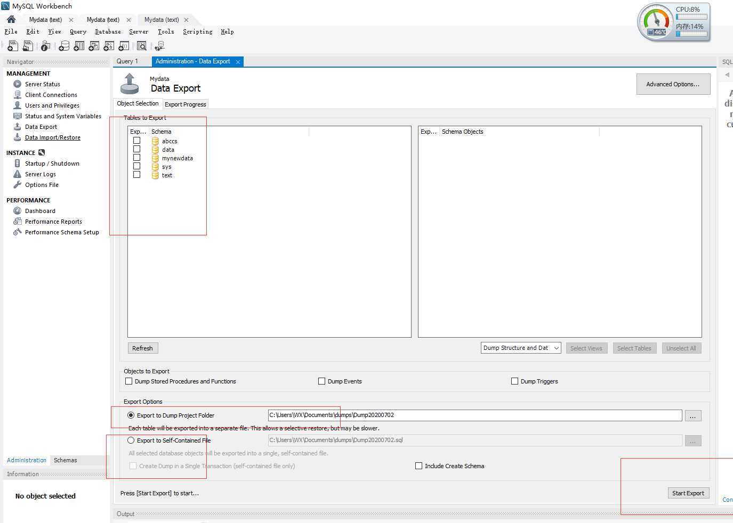Open the object inspector toolbar icon
This screenshot has height=523, width=733.
[x=46, y=46]
